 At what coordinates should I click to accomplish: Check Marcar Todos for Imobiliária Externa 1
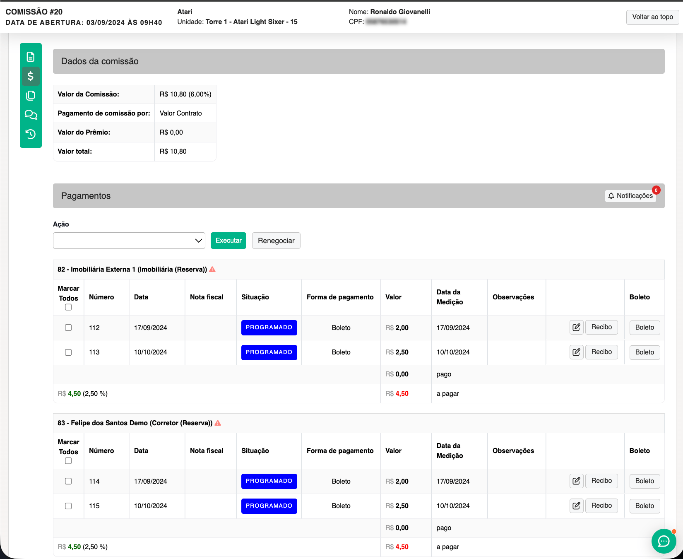[x=68, y=307]
